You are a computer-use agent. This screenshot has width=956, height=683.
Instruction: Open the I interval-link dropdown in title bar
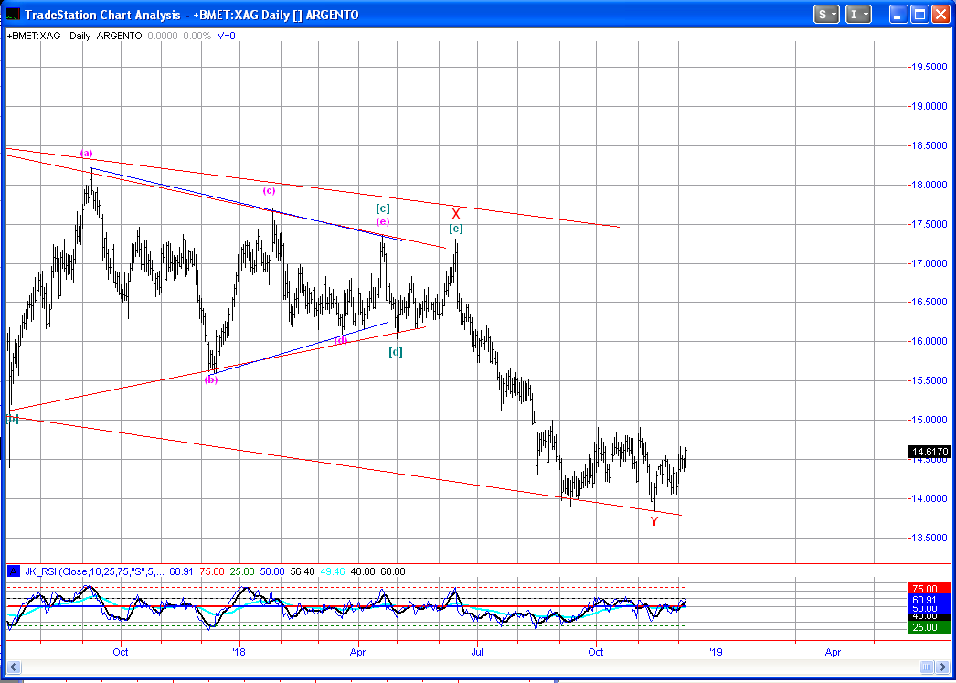[x=859, y=15]
